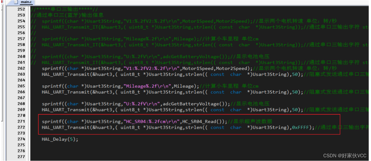Click commented HAL_UART_Transmit_IT on line 261
Screen dimensions: 371x161
pos(70,62)
